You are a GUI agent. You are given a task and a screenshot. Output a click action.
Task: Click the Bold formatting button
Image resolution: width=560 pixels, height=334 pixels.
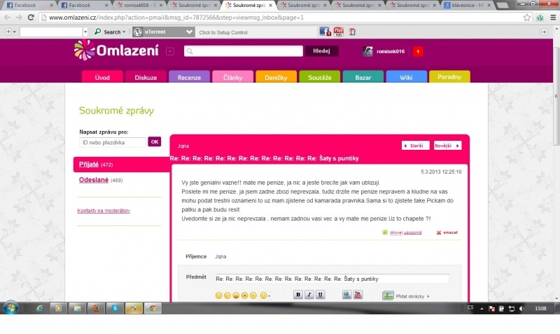[298, 295]
